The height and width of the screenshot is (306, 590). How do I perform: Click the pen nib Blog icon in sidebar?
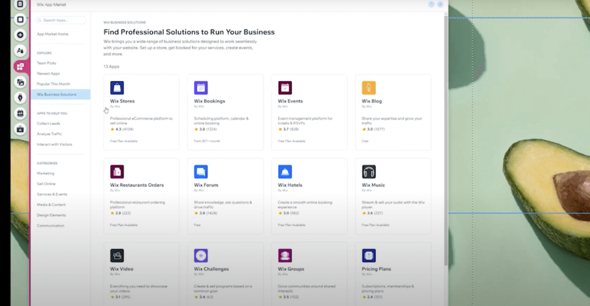point(20,98)
